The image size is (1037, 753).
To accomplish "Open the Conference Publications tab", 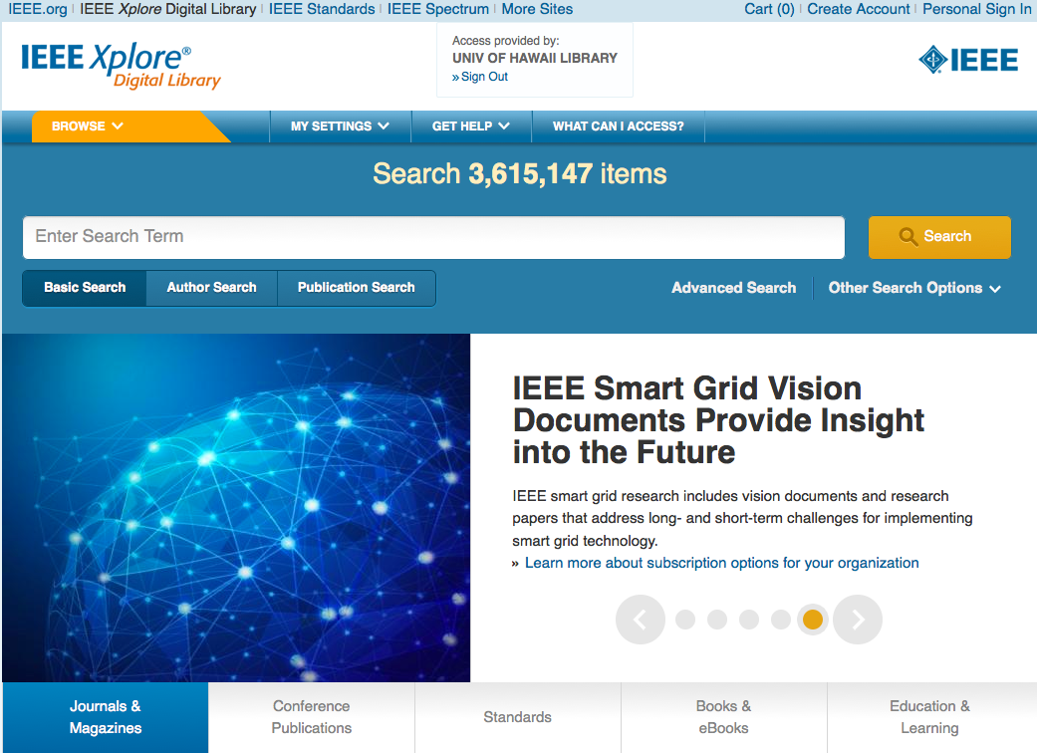I will tap(312, 717).
